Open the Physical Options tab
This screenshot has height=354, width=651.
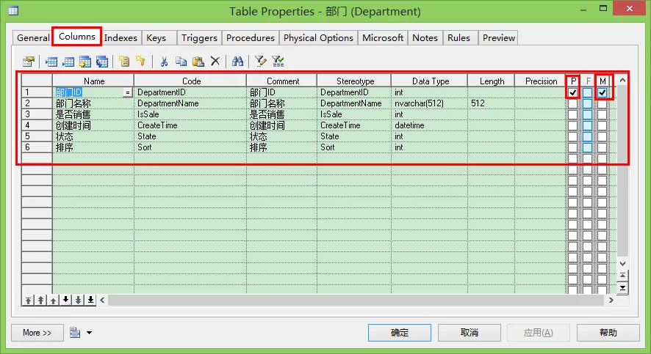(318, 37)
